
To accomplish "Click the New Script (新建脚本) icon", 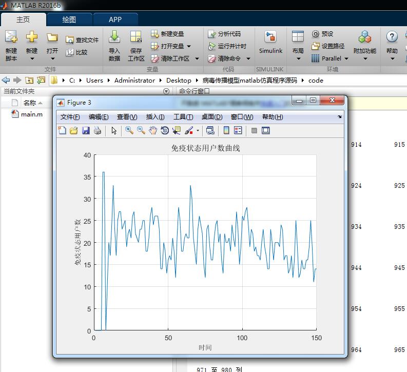I will [11, 36].
